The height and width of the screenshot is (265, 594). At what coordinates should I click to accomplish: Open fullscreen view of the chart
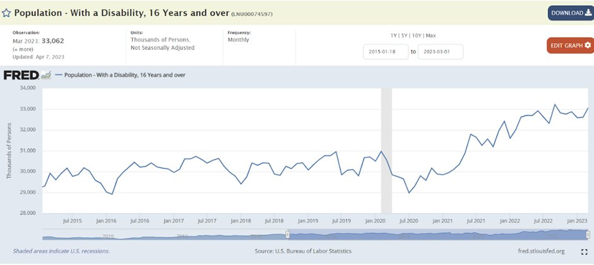(x=584, y=252)
